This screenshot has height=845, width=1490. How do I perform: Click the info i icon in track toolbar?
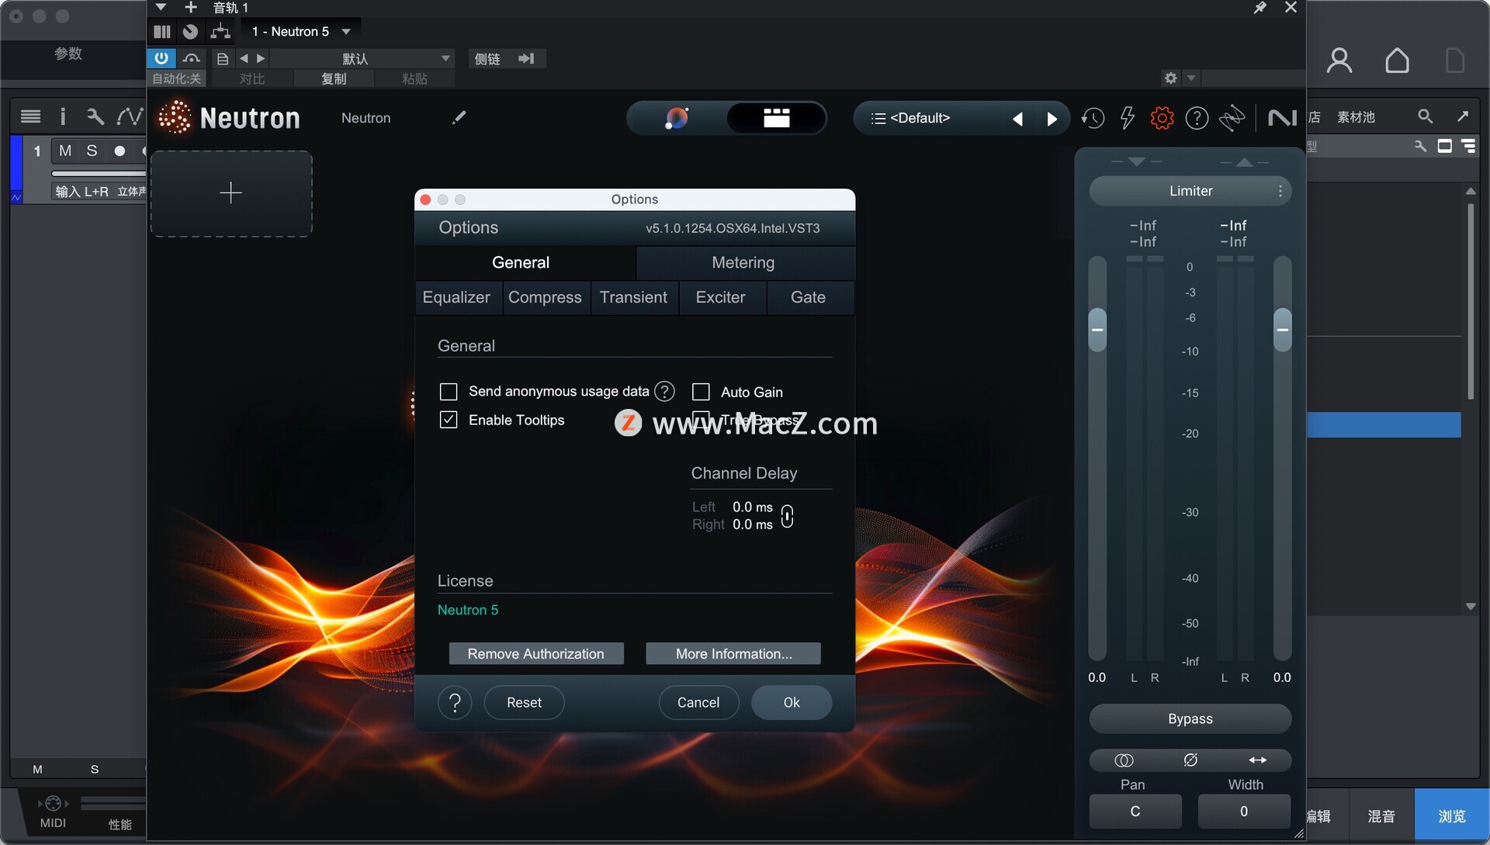tap(63, 116)
